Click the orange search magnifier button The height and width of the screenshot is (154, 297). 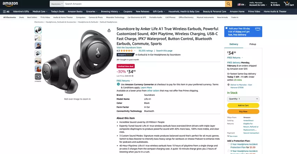(x=229, y=4)
